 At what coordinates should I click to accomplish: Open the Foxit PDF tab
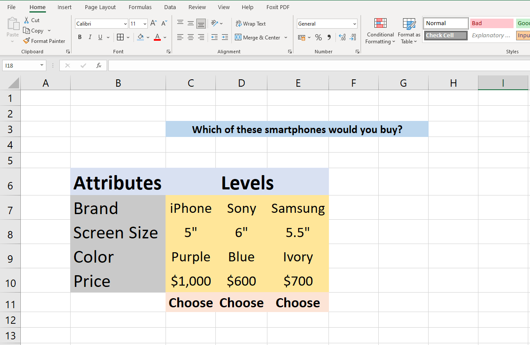(x=278, y=7)
